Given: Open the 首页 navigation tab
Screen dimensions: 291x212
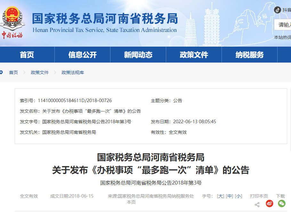Looking at the screenshot, I should (27, 55).
